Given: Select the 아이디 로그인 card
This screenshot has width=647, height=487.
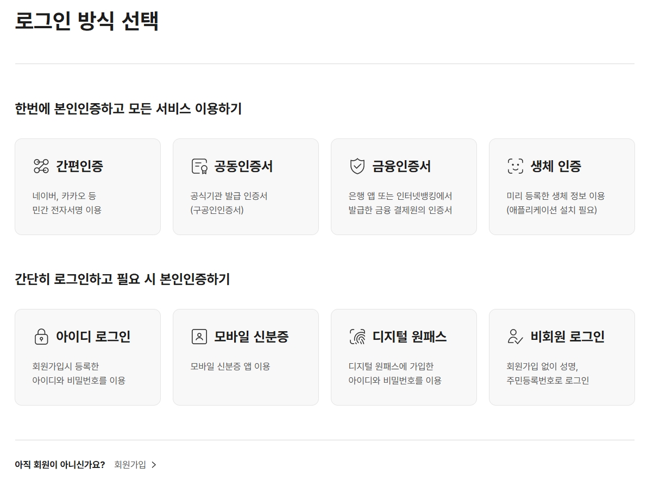Looking at the screenshot, I should (87, 357).
